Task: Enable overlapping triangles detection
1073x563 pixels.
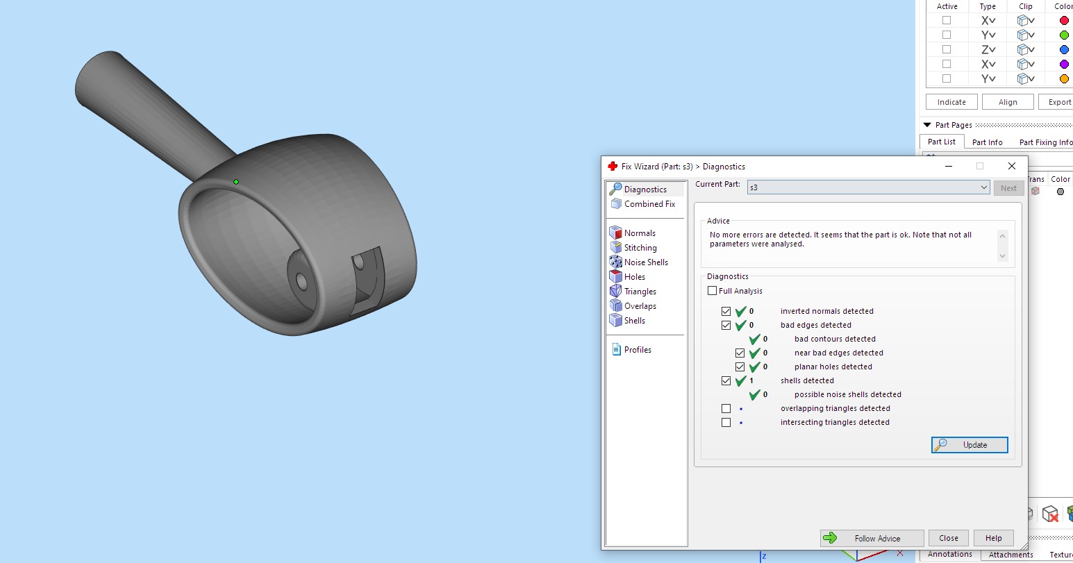Action: [726, 409]
